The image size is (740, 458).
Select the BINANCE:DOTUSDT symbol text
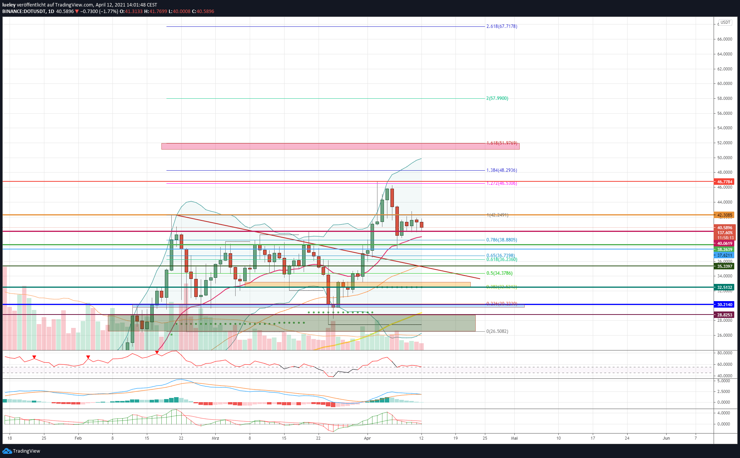click(24, 11)
